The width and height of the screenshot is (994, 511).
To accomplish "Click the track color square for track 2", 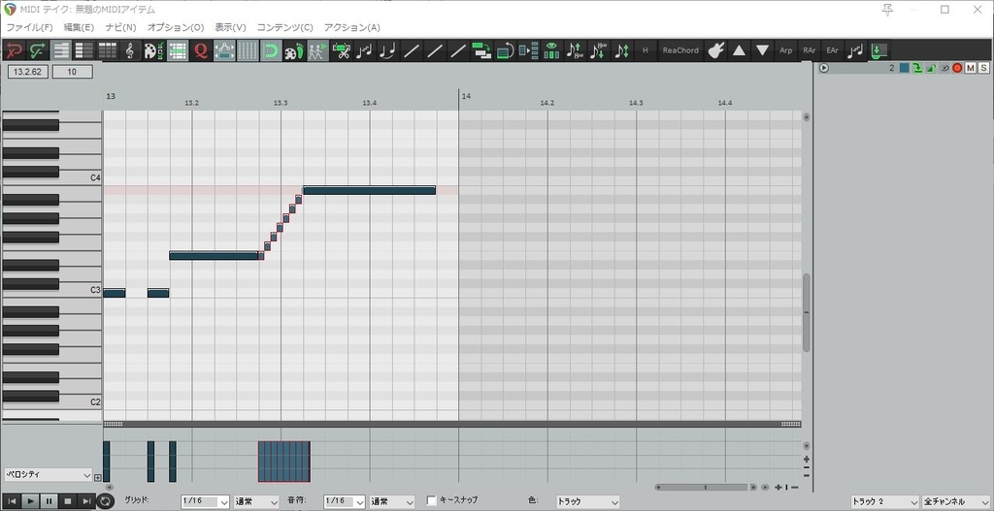I will point(904,68).
